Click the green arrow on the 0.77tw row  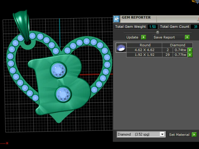tap(190, 55)
